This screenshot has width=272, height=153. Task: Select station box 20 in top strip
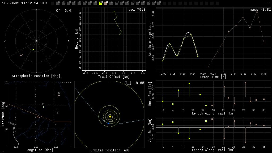click(x=159, y=3)
